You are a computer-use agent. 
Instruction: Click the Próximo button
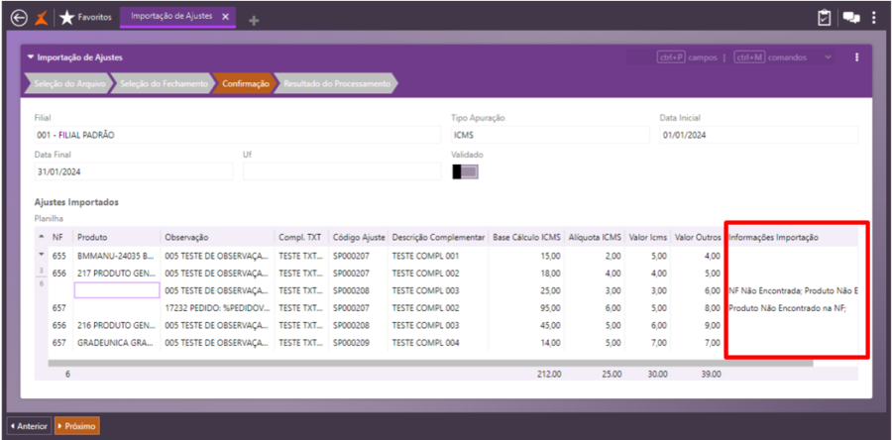[76, 426]
